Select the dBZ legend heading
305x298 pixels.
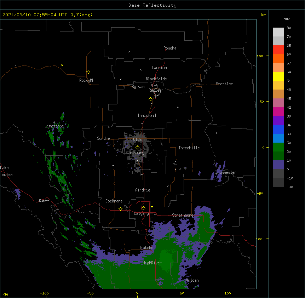point(287,19)
